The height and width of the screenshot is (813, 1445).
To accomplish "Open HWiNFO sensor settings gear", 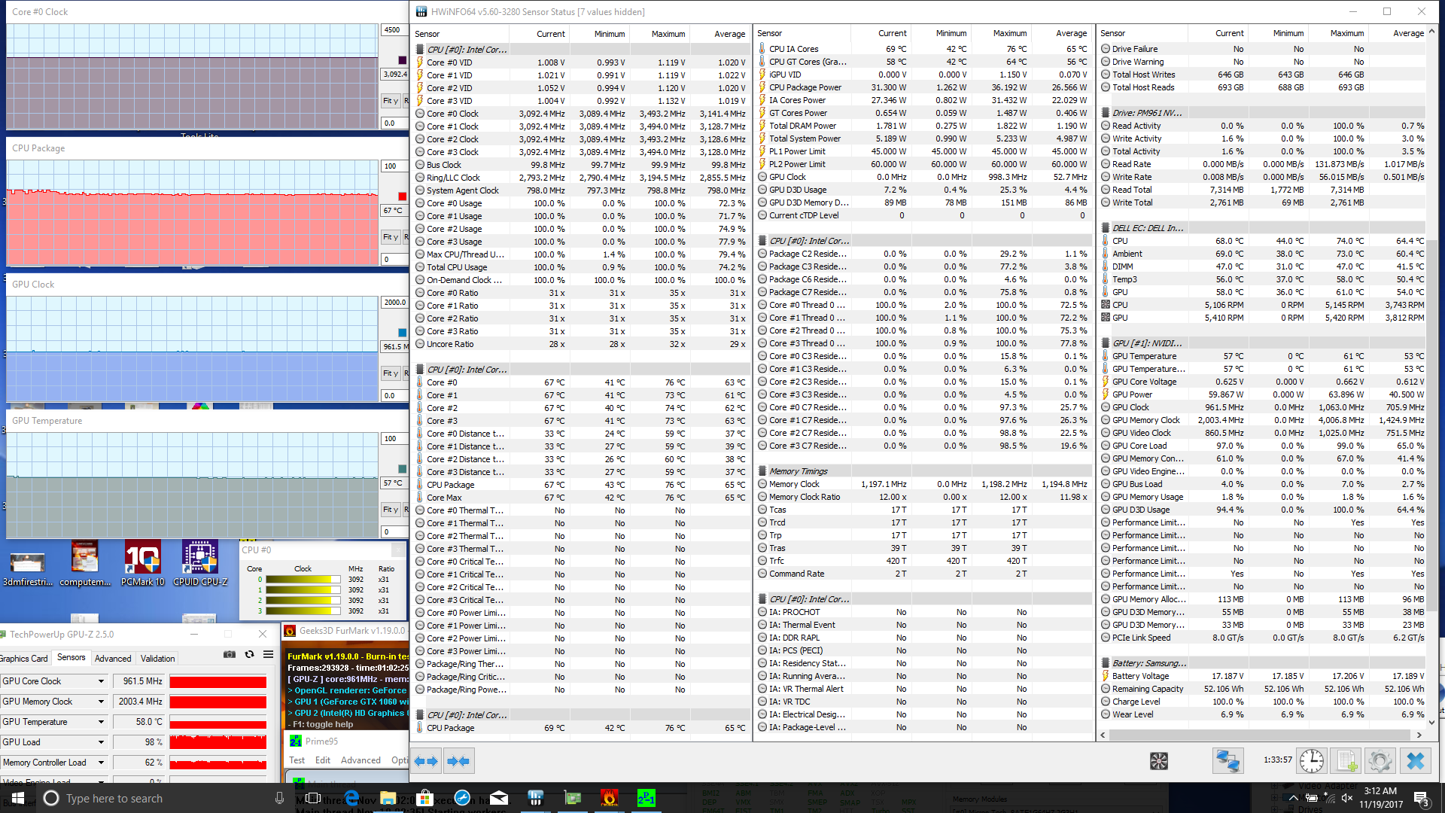I will point(1380,761).
